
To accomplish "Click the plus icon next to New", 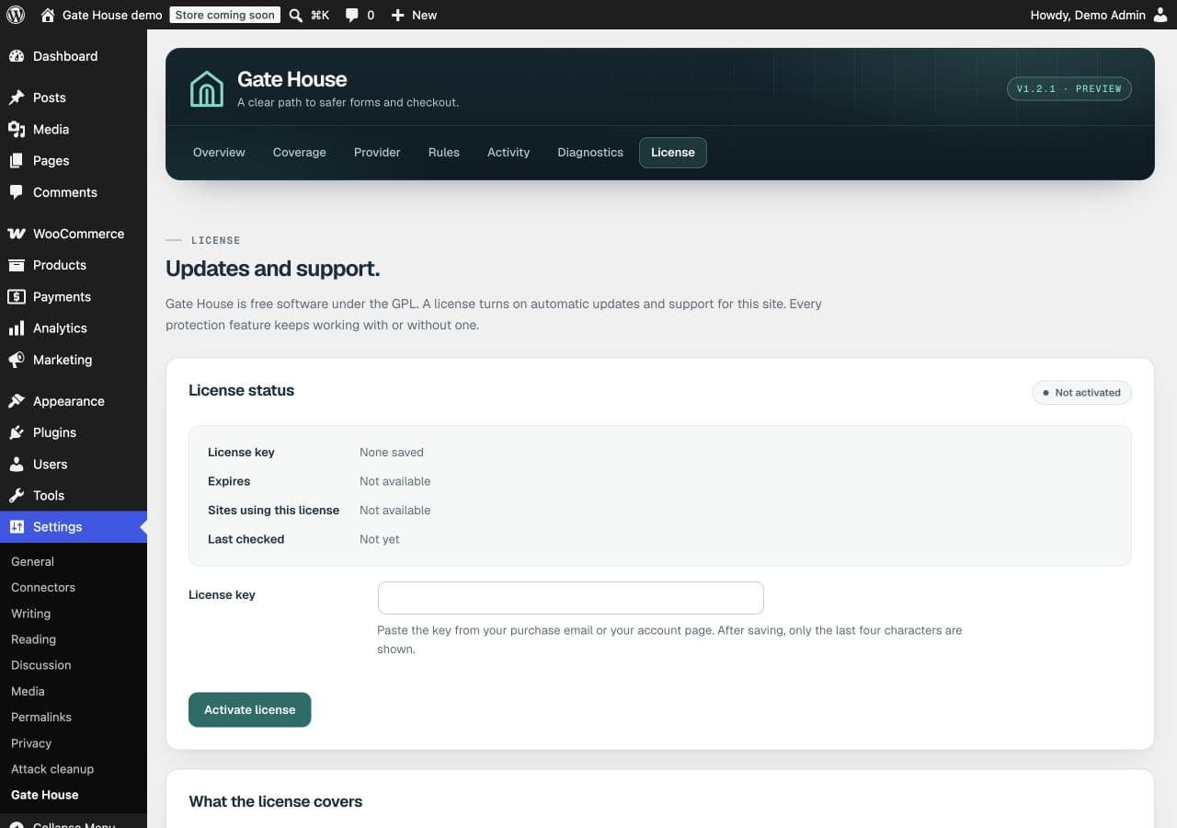I will coord(397,16).
